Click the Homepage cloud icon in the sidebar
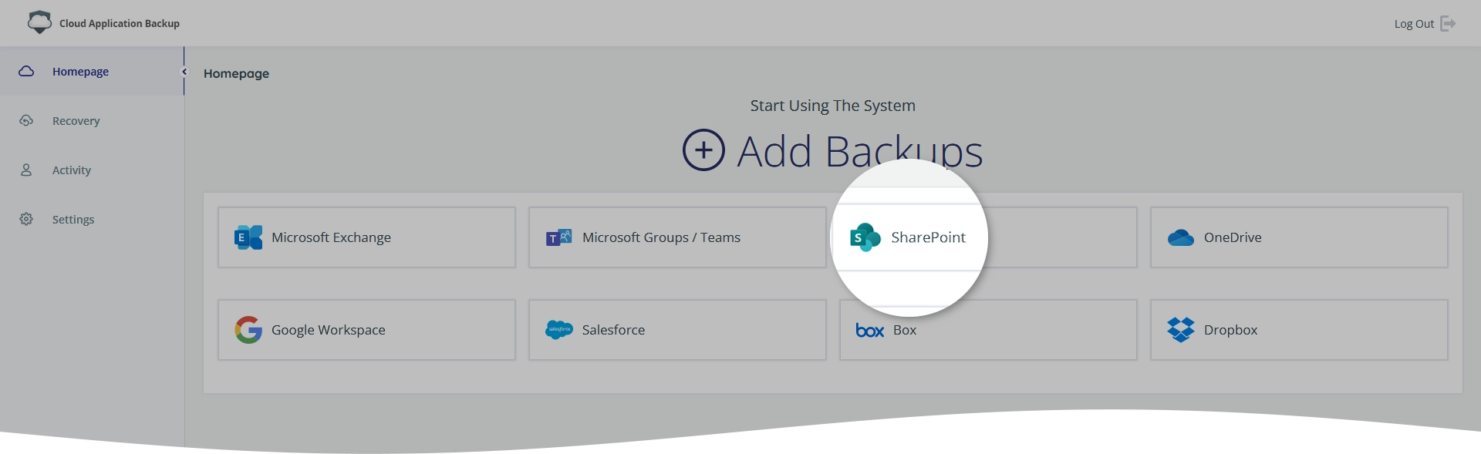 [26, 71]
